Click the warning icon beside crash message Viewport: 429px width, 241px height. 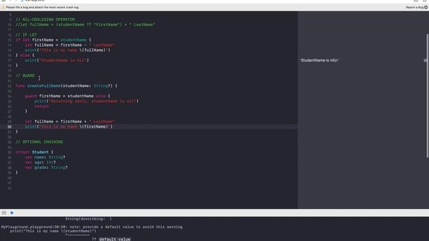[3, 7]
